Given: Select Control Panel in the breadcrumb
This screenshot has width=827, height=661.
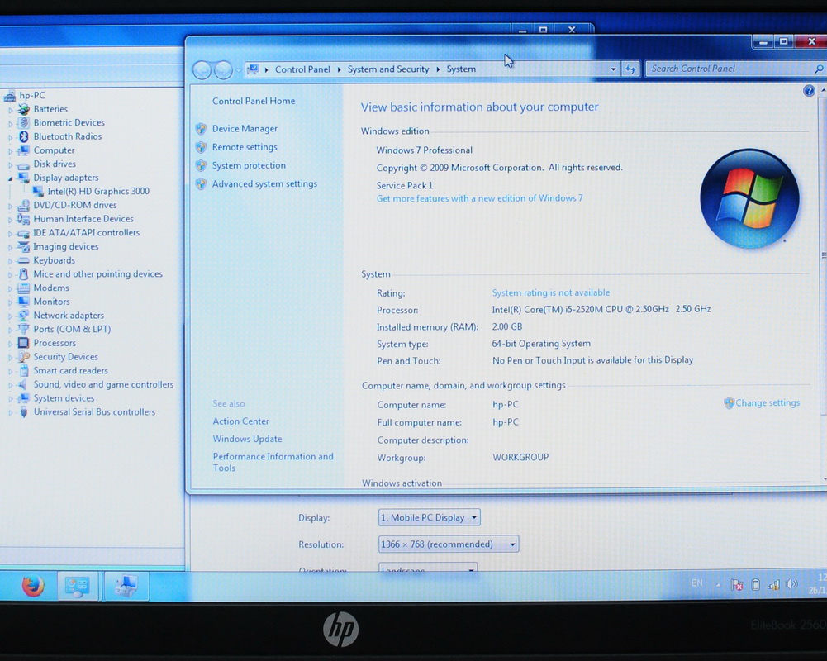Looking at the screenshot, I should click(x=302, y=69).
